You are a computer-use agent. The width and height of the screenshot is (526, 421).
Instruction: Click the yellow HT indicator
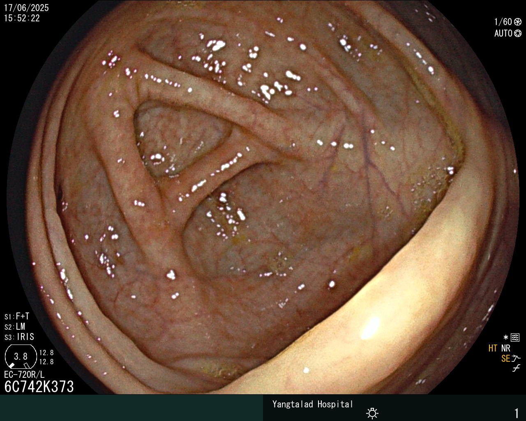coord(493,348)
